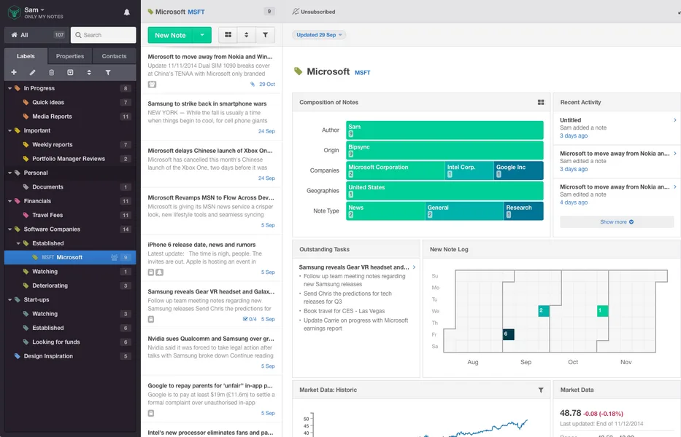681x437 pixels.
Task: Click task checklist 0/4 indicator
Action: [x=250, y=319]
